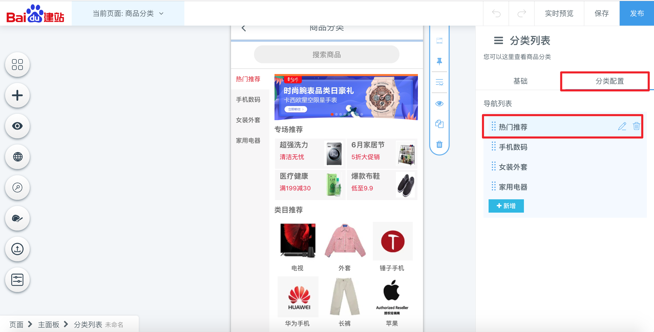The height and width of the screenshot is (332, 654).
Task: Open the globe site settings button
Action: point(17,157)
